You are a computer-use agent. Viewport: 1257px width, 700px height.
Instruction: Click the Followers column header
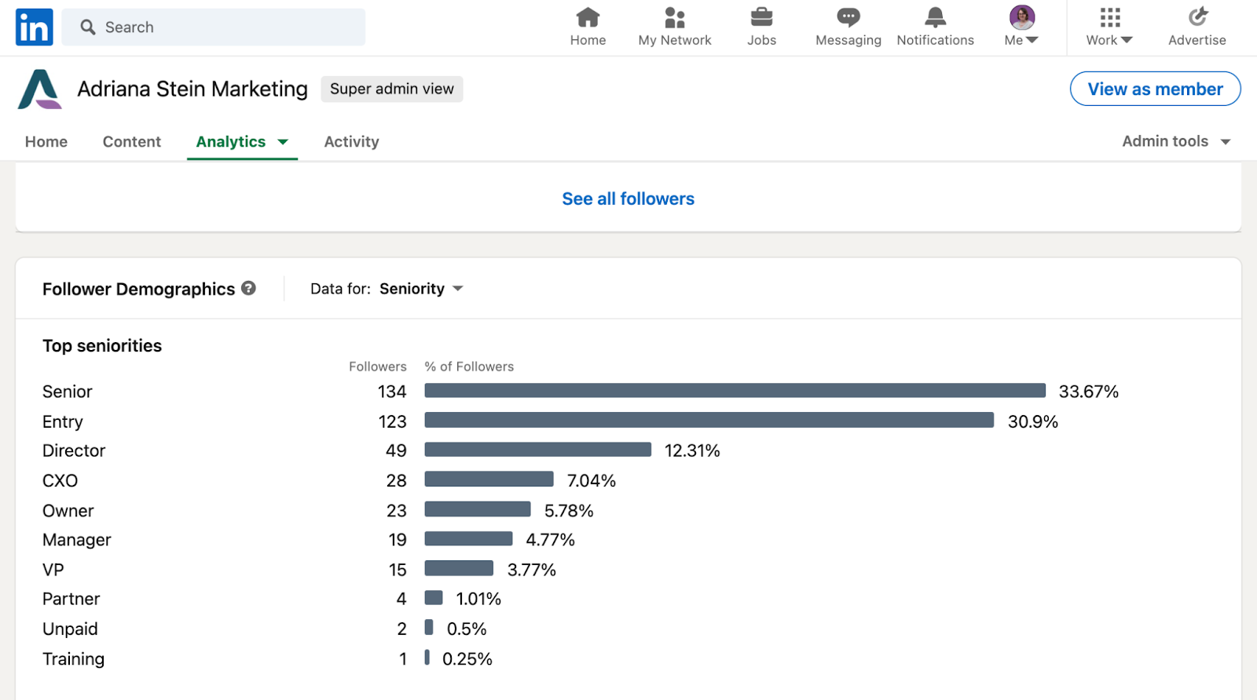[378, 366]
